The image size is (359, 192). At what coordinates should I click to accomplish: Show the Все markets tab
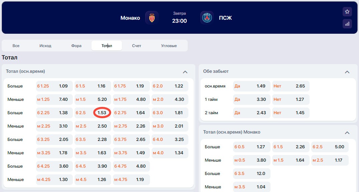pyautogui.click(x=16, y=46)
